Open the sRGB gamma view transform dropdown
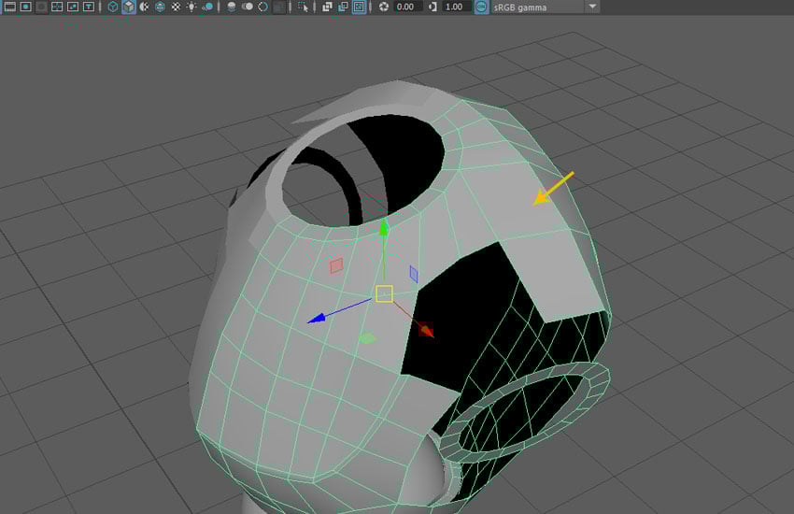This screenshot has width=794, height=514. (546, 7)
